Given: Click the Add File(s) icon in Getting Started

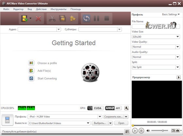Looking at the screenshot, I should [31, 71].
